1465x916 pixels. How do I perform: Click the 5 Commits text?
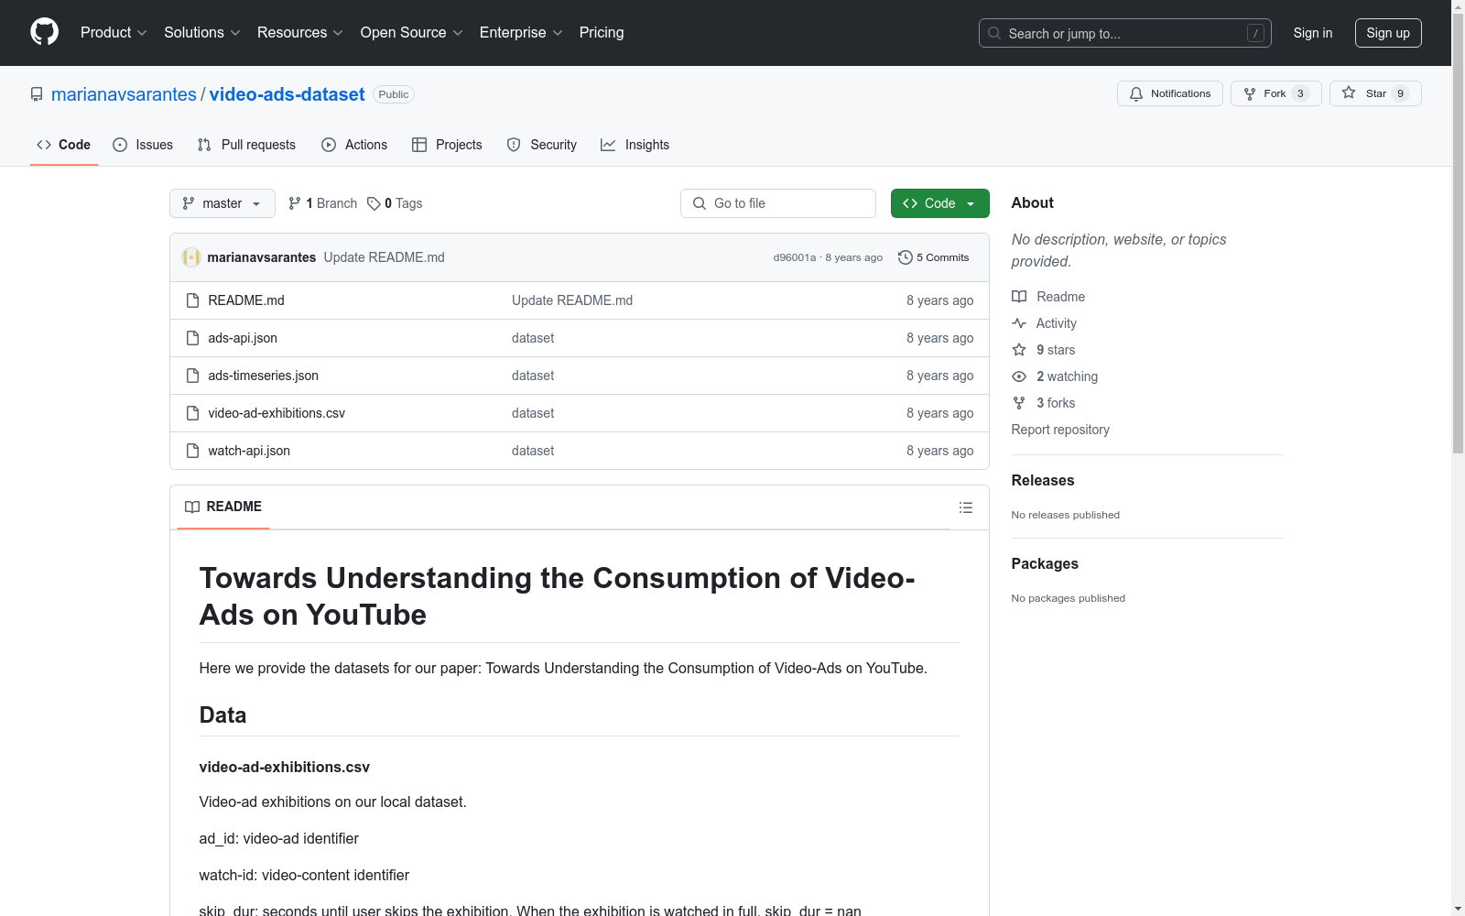pos(942,257)
